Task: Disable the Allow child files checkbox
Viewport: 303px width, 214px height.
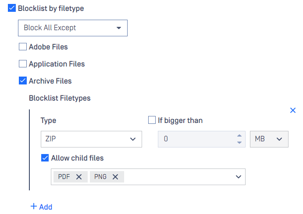Action: click(45, 158)
